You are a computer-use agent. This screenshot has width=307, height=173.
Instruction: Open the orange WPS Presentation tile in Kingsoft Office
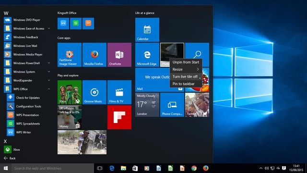tap(88, 24)
